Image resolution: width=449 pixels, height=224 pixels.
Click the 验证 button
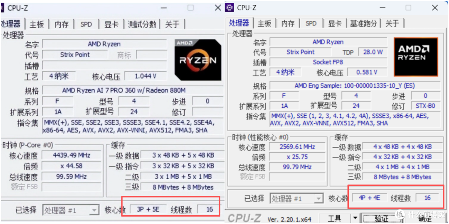[380, 219]
